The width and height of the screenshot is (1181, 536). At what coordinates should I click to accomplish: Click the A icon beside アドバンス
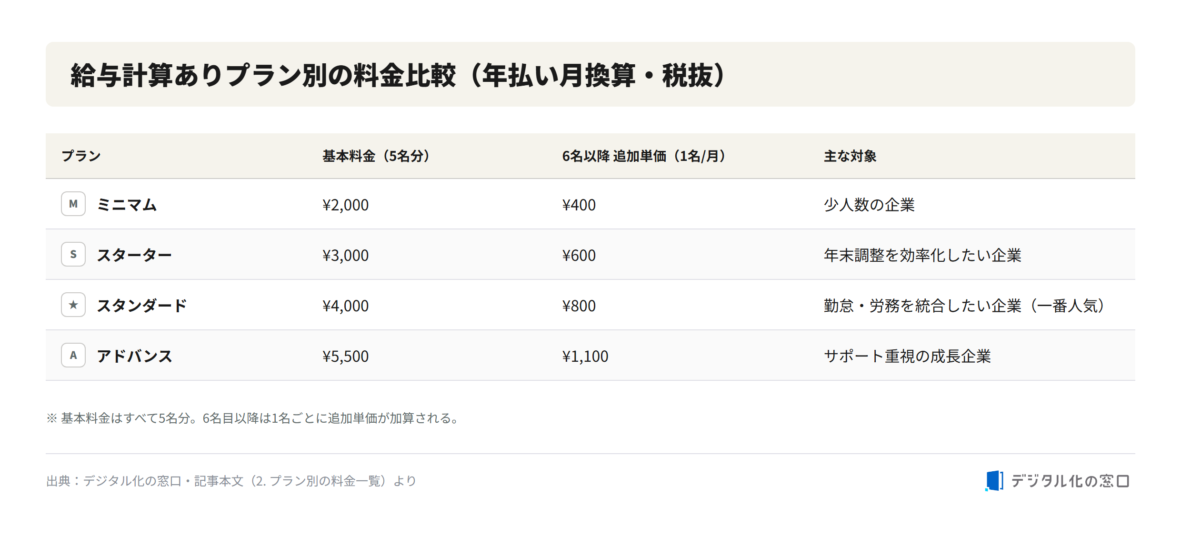[73, 355]
